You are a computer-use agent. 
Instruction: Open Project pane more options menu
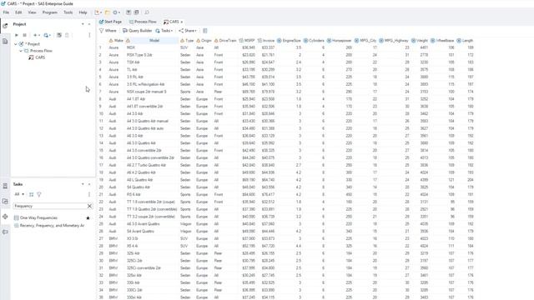pyautogui.click(x=89, y=35)
